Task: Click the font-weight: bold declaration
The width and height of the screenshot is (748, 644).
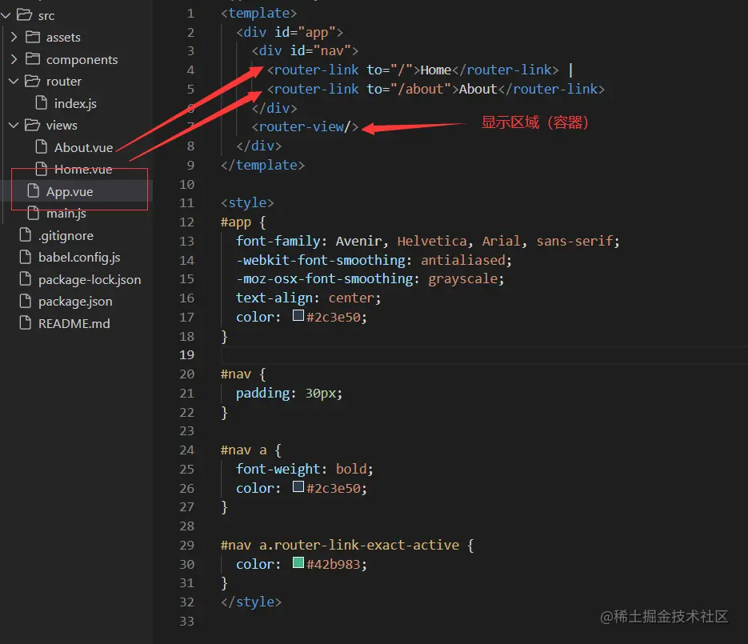Action: coord(304,470)
